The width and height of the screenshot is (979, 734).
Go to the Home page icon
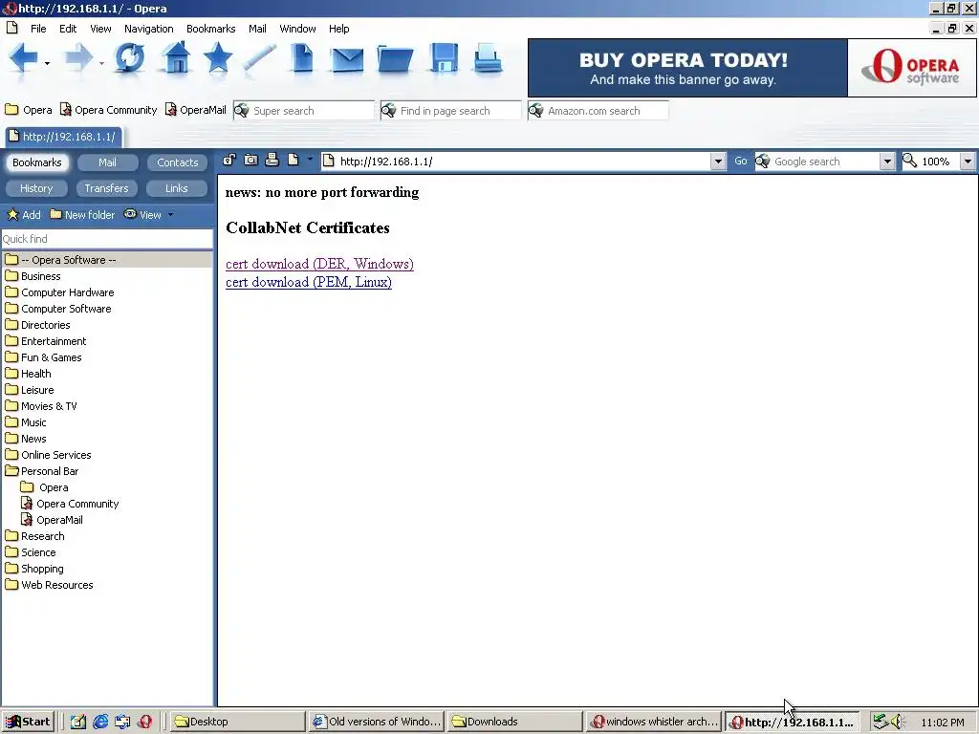point(176,58)
